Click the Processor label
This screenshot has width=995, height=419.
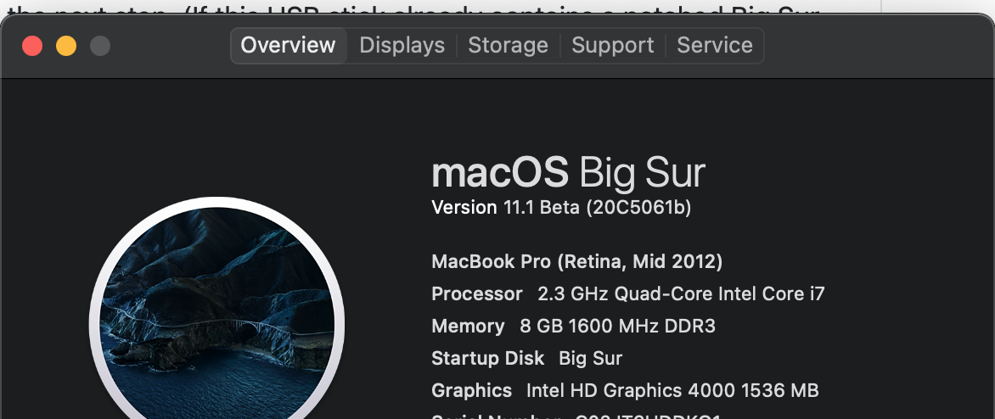[x=476, y=294]
